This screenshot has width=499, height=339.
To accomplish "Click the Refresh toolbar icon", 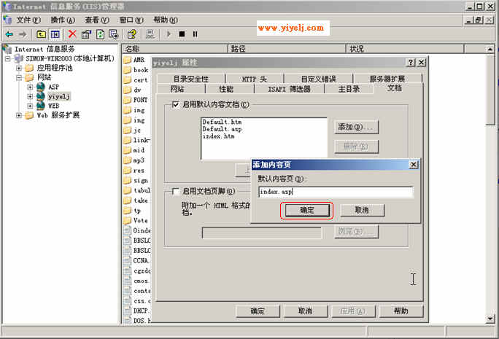I will coord(100,34).
